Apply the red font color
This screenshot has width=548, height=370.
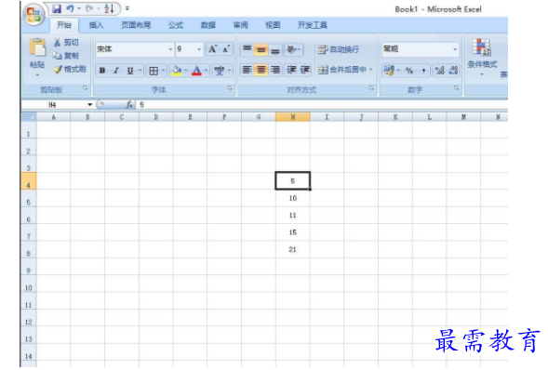(196, 71)
